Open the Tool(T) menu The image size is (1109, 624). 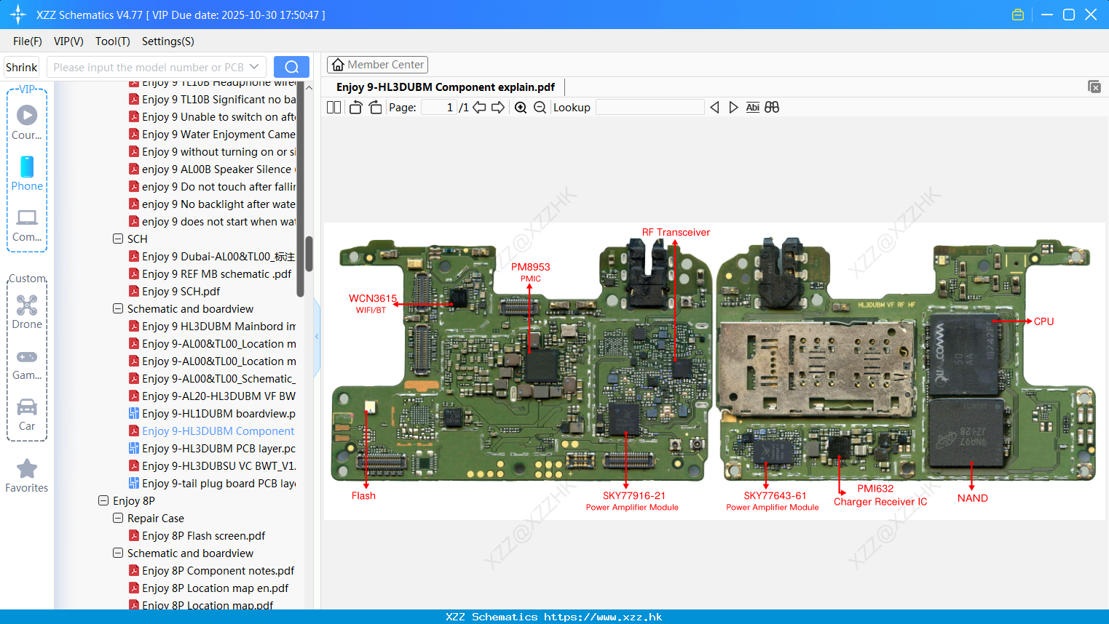tap(113, 41)
